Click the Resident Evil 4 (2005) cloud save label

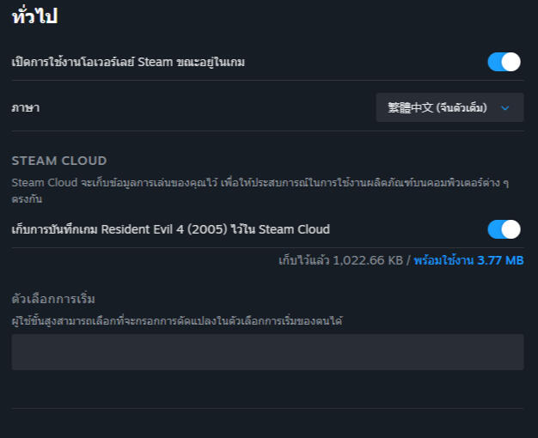click(x=170, y=229)
